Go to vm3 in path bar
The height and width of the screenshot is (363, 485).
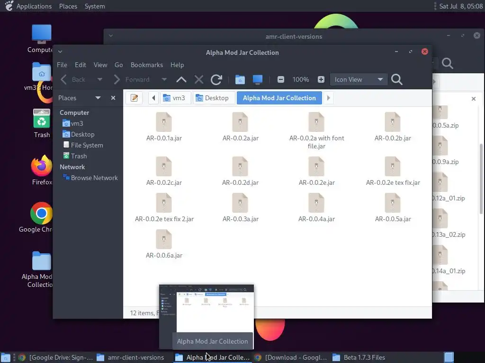coord(175,98)
